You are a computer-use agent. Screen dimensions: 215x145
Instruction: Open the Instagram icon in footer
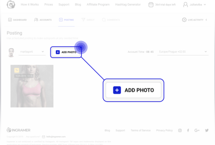(180, 130)
